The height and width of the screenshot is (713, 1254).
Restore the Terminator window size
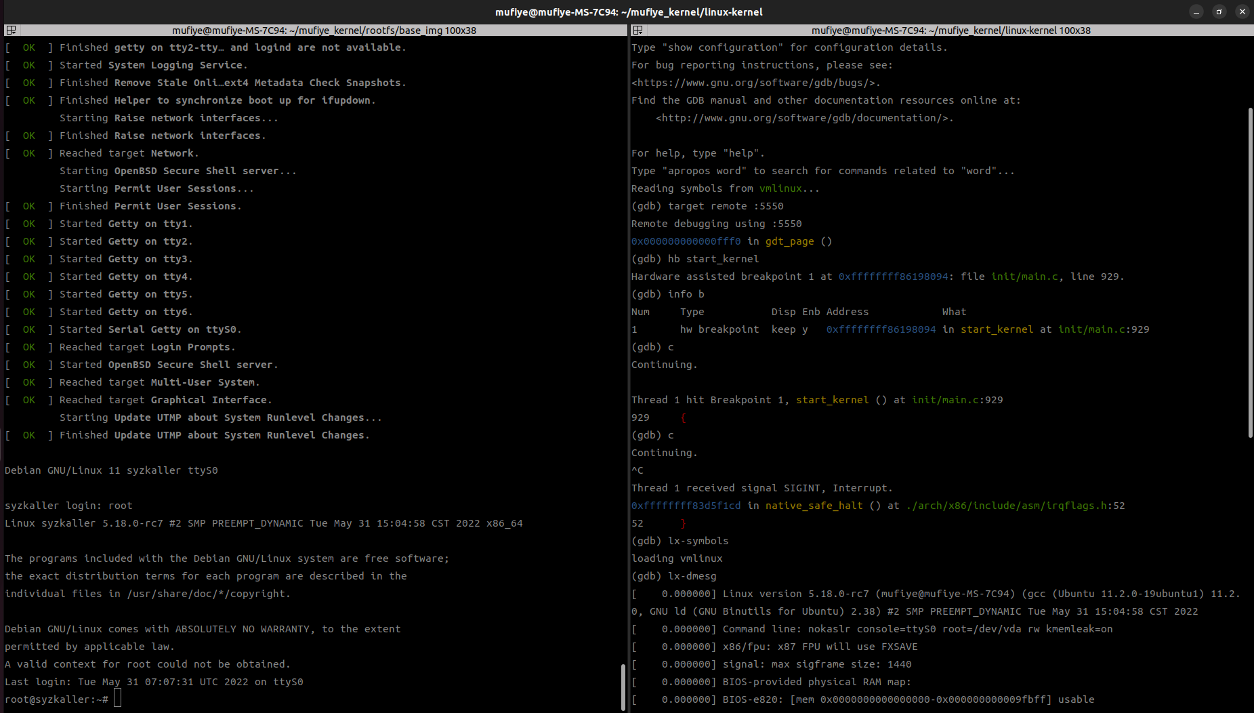1219,12
